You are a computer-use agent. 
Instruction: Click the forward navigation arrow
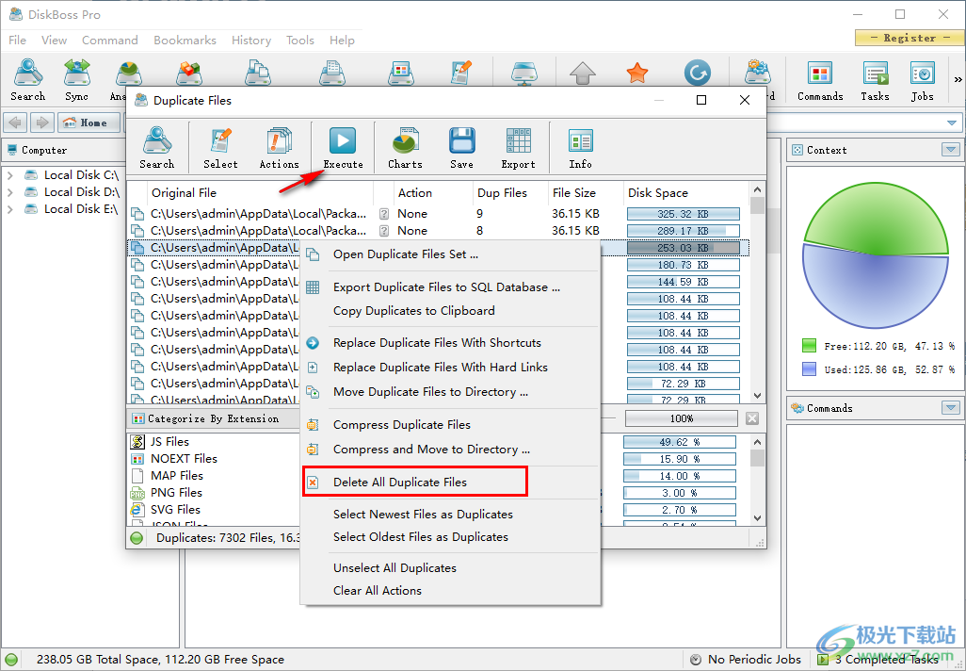pyautogui.click(x=41, y=123)
